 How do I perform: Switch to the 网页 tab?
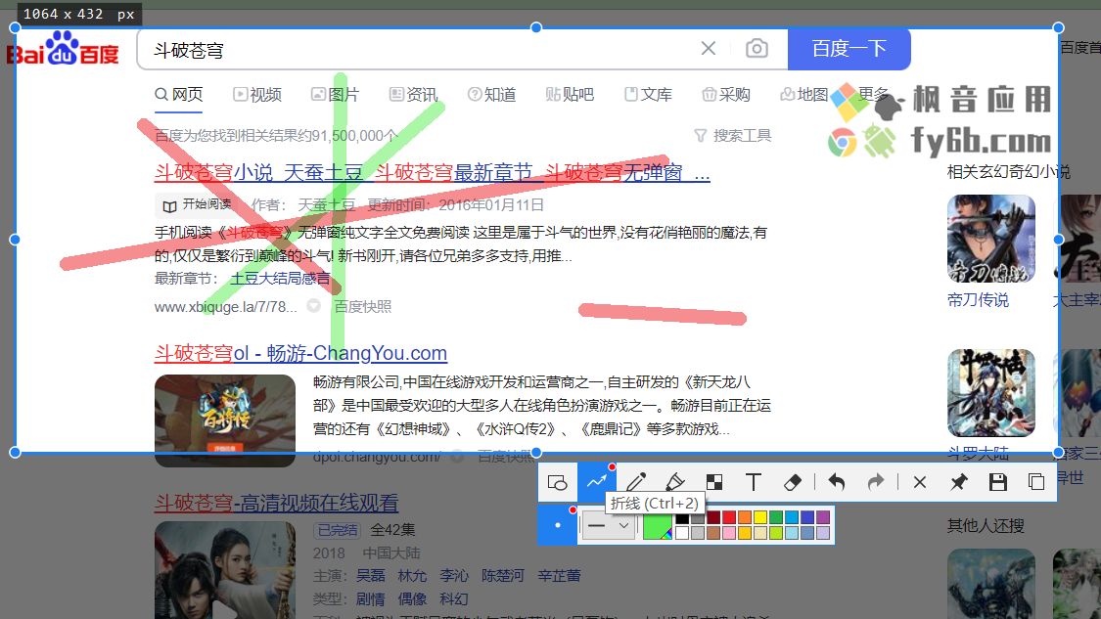click(x=179, y=95)
